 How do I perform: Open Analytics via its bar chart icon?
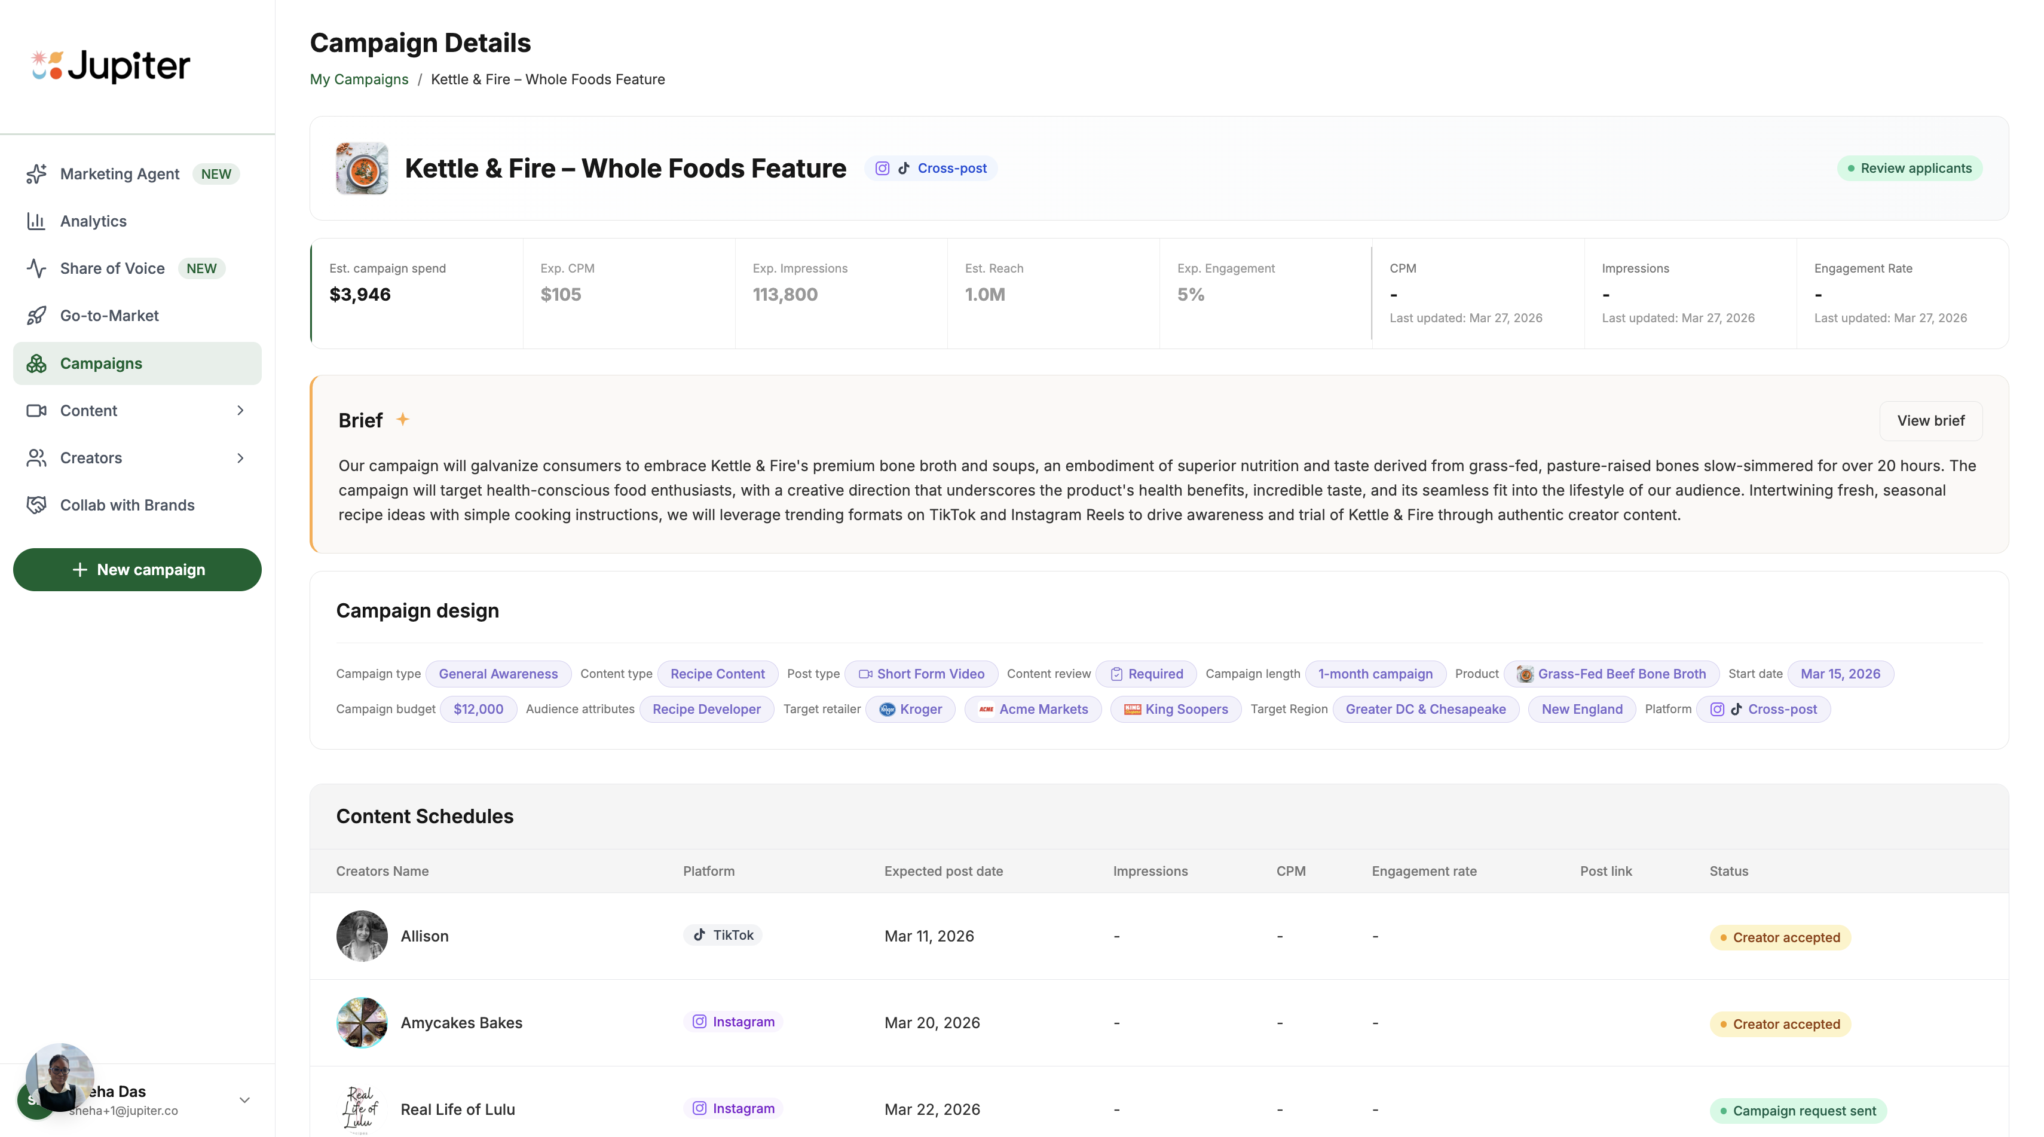(x=36, y=221)
